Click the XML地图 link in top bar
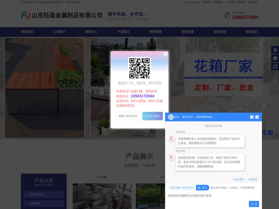Image resolution: width=279 pixels, height=209 pixels. pyautogui.click(x=229, y=2)
